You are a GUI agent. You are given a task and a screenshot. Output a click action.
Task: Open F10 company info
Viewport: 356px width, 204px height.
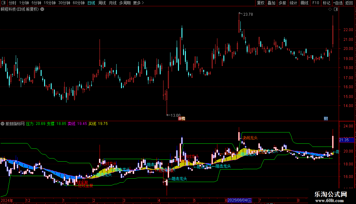tap(316, 3)
